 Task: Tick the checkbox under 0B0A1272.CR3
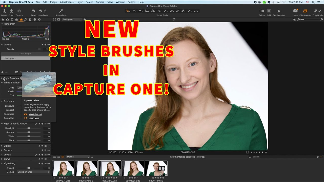pos(79,178)
